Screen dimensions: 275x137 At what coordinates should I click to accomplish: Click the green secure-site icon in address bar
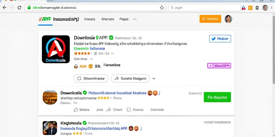pos(29,8)
